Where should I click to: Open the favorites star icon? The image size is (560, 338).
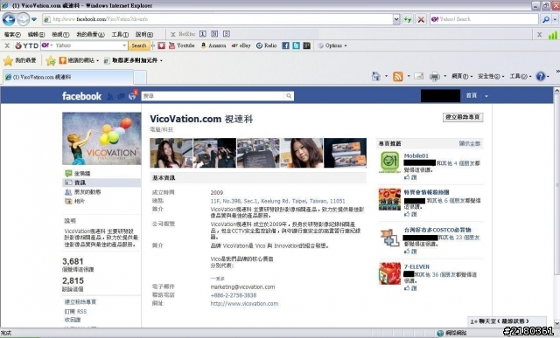coord(8,60)
